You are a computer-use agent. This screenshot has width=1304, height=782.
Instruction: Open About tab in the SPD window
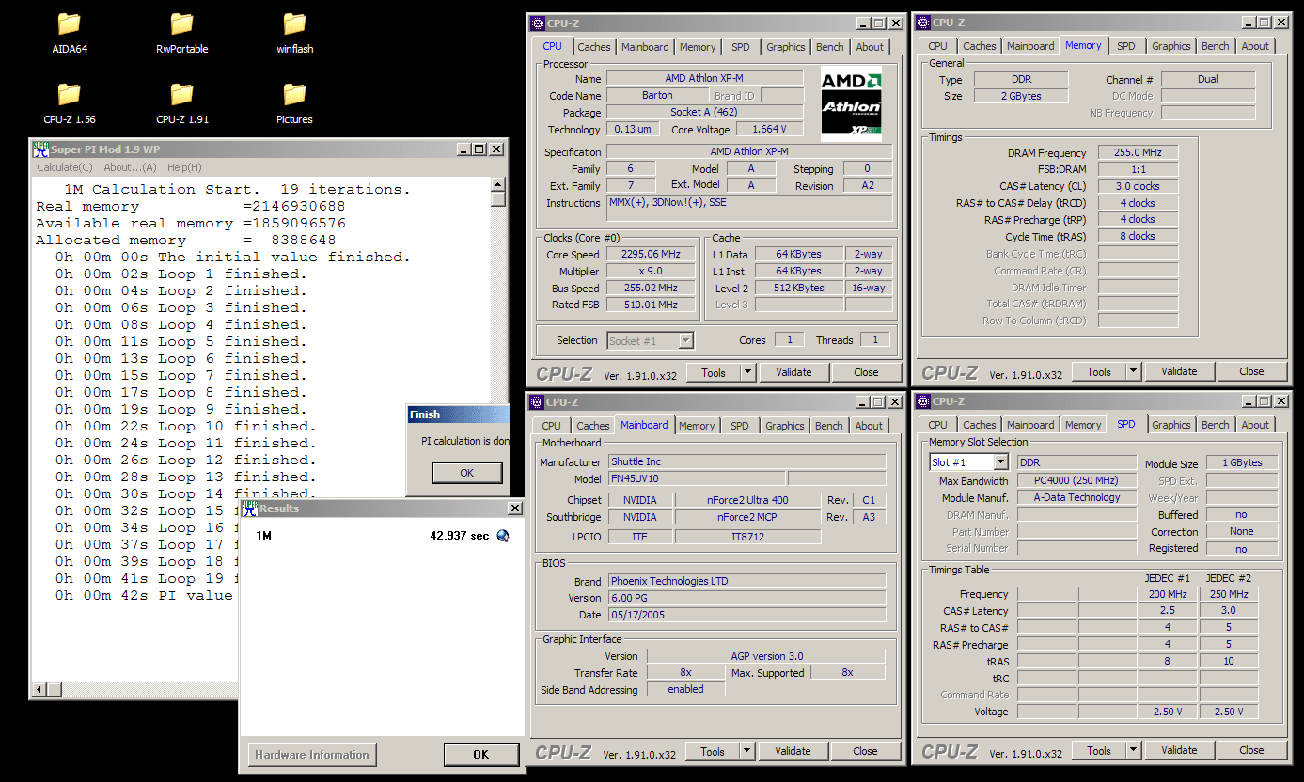click(1255, 425)
